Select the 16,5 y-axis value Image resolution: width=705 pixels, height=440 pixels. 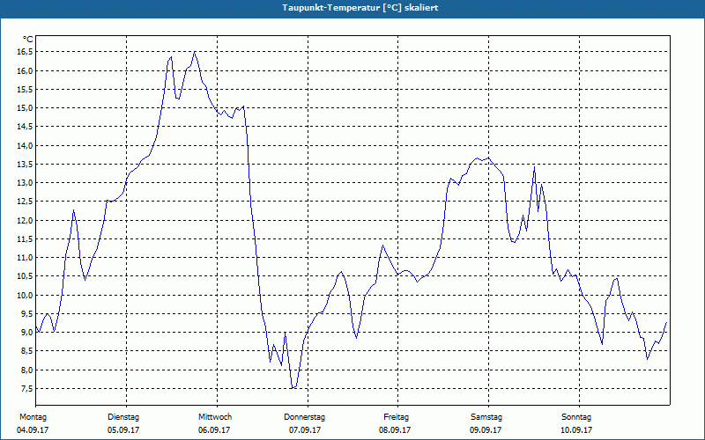click(26, 52)
